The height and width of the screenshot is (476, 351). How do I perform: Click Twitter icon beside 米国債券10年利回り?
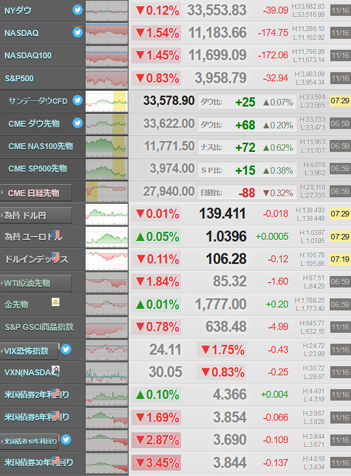tap(66, 439)
